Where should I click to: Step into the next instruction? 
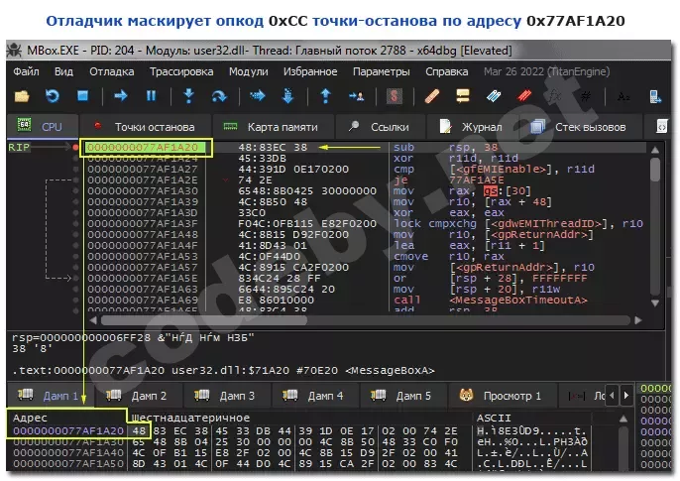[x=188, y=95]
